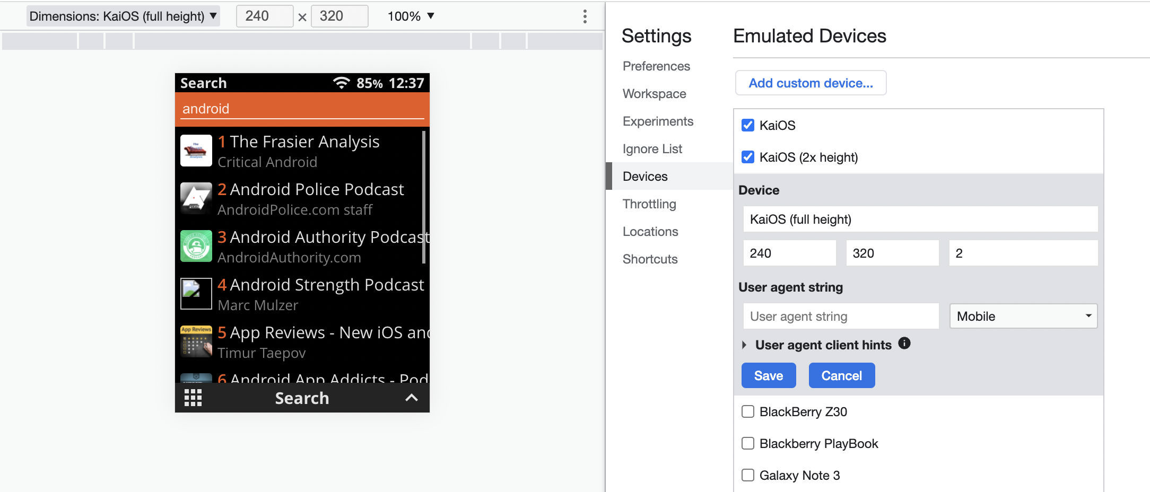
Task: Open Android Police Podcast thumbnail
Action: pos(196,198)
